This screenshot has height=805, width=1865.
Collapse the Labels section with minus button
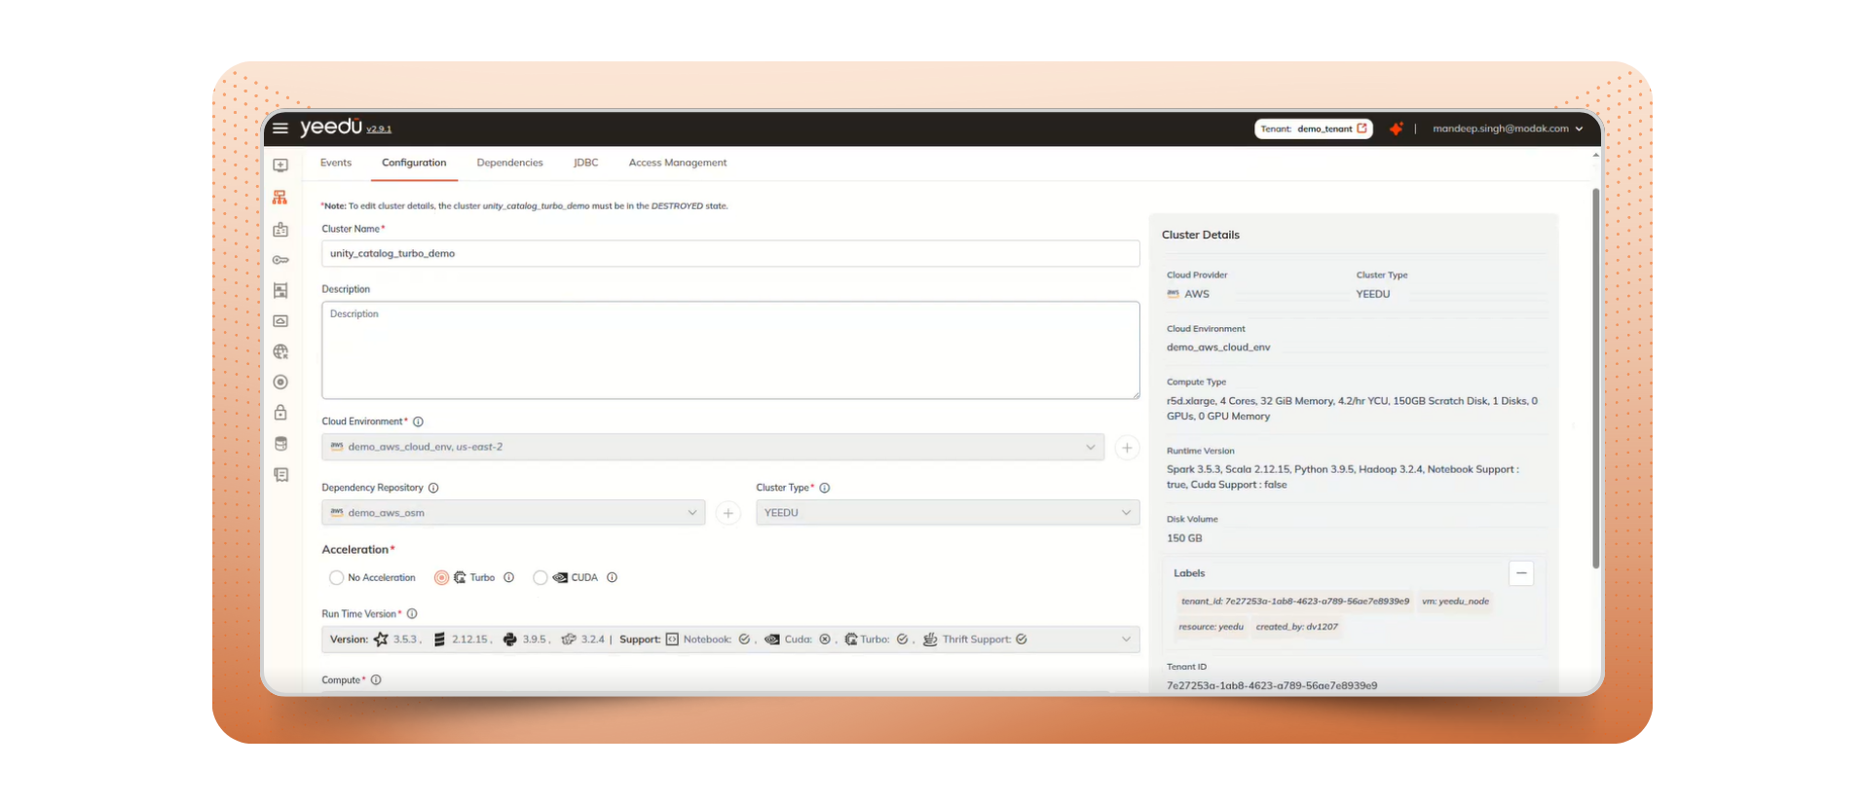tap(1521, 573)
